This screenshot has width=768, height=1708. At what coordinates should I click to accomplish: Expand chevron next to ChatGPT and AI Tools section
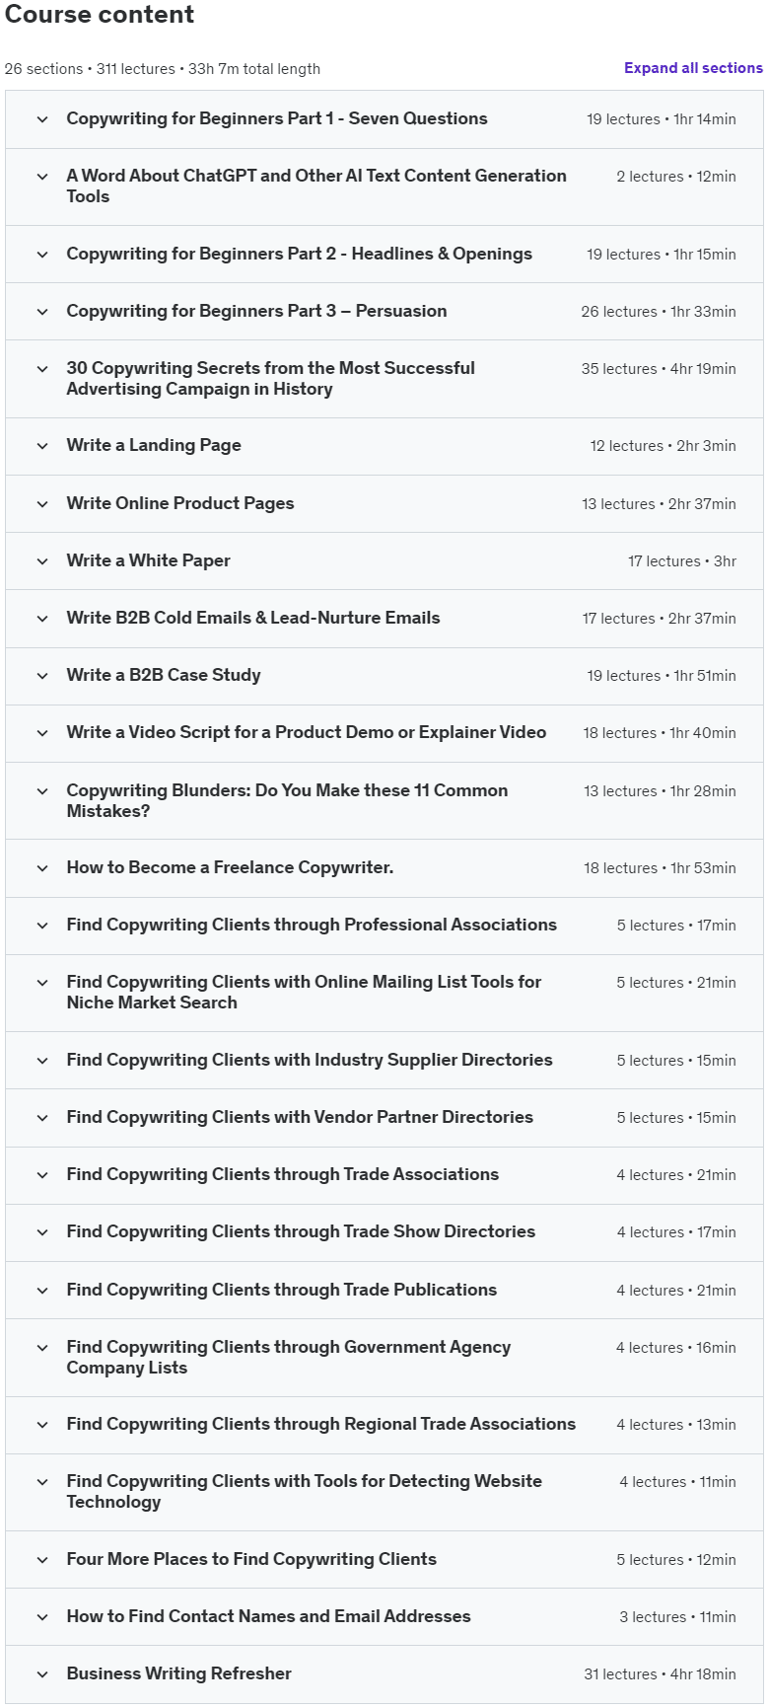[x=42, y=177]
